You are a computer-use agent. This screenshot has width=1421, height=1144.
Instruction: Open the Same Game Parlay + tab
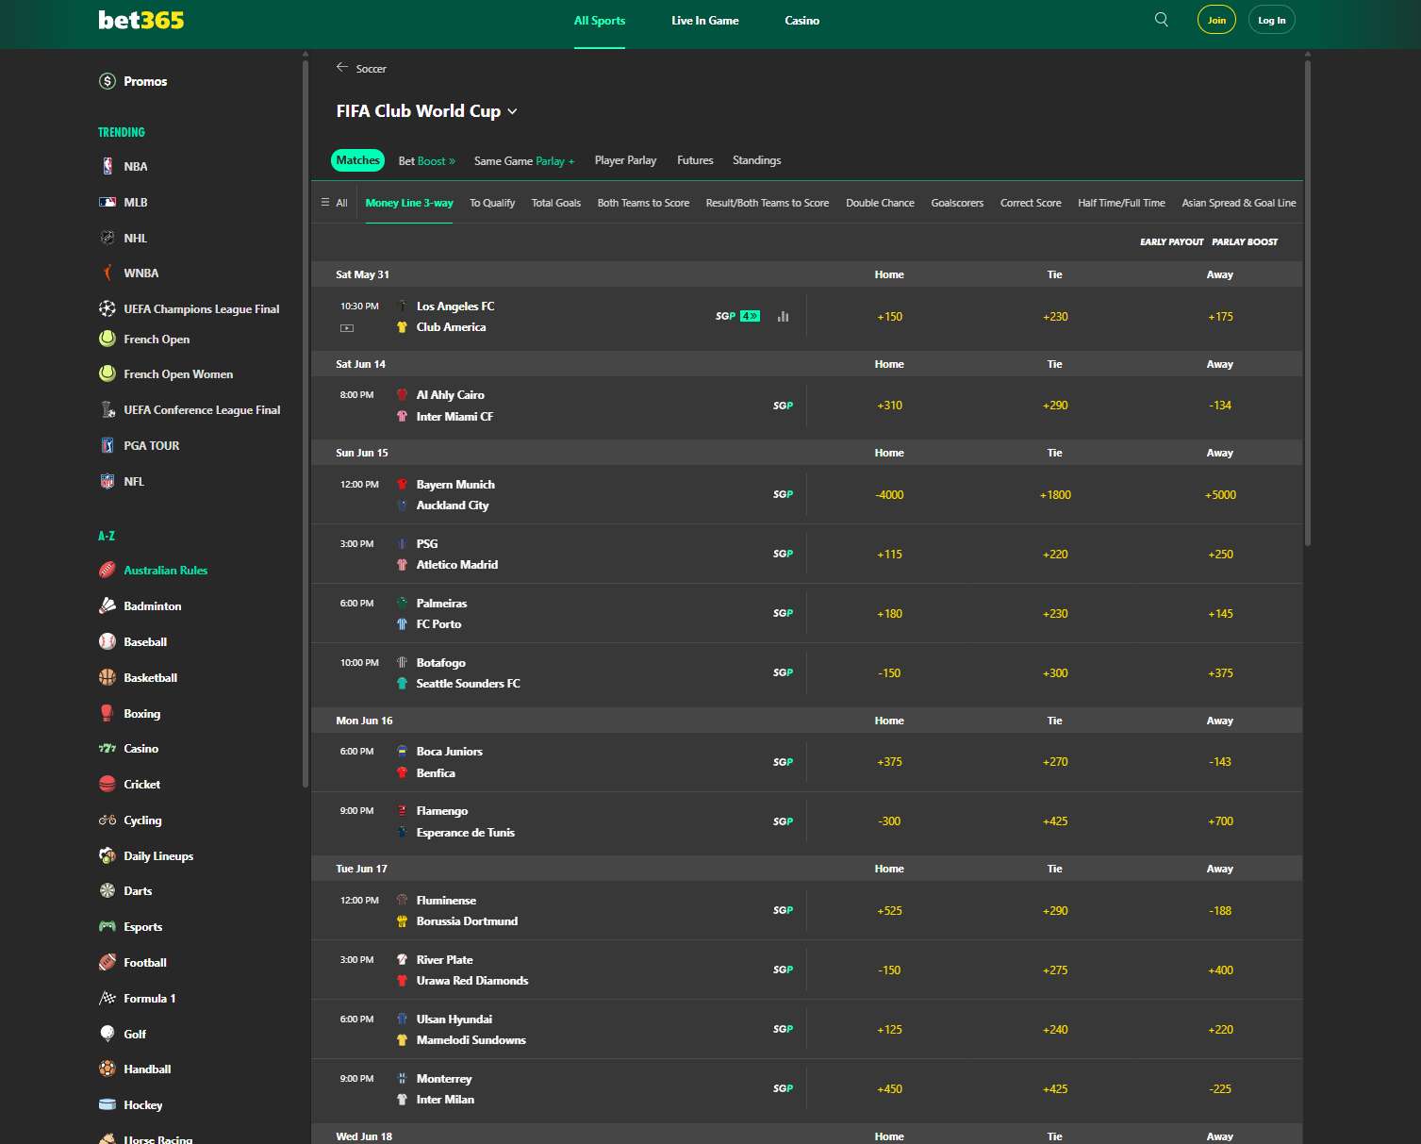524,160
